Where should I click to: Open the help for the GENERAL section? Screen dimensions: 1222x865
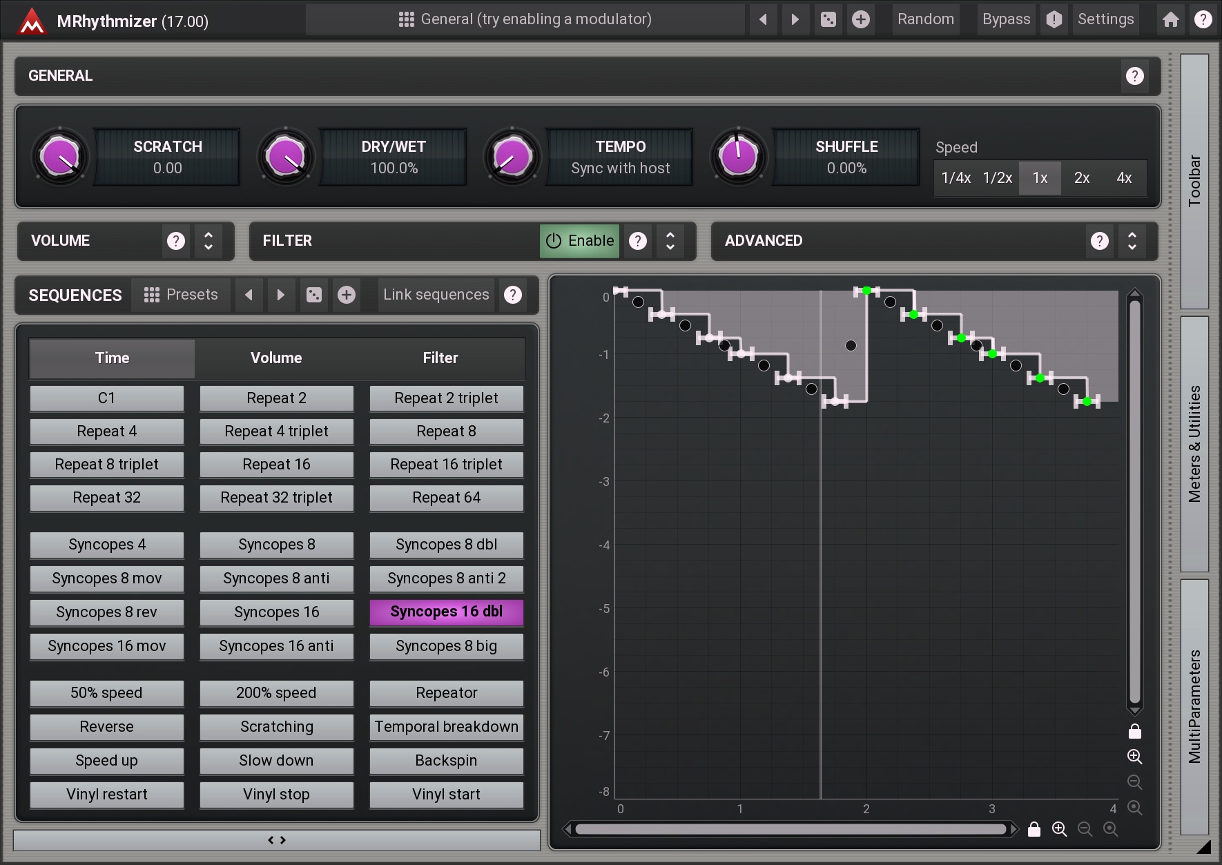pyautogui.click(x=1134, y=76)
